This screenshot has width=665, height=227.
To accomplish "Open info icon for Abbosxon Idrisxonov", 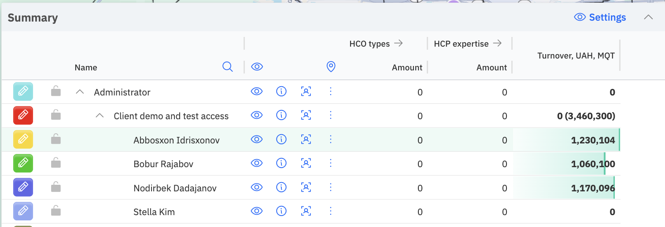I will (x=281, y=139).
